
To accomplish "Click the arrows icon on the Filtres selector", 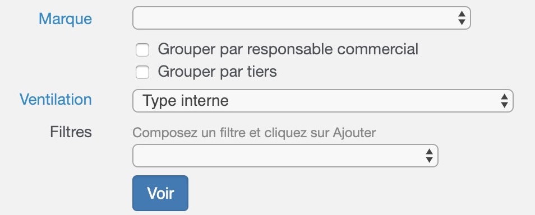I will [x=429, y=156].
